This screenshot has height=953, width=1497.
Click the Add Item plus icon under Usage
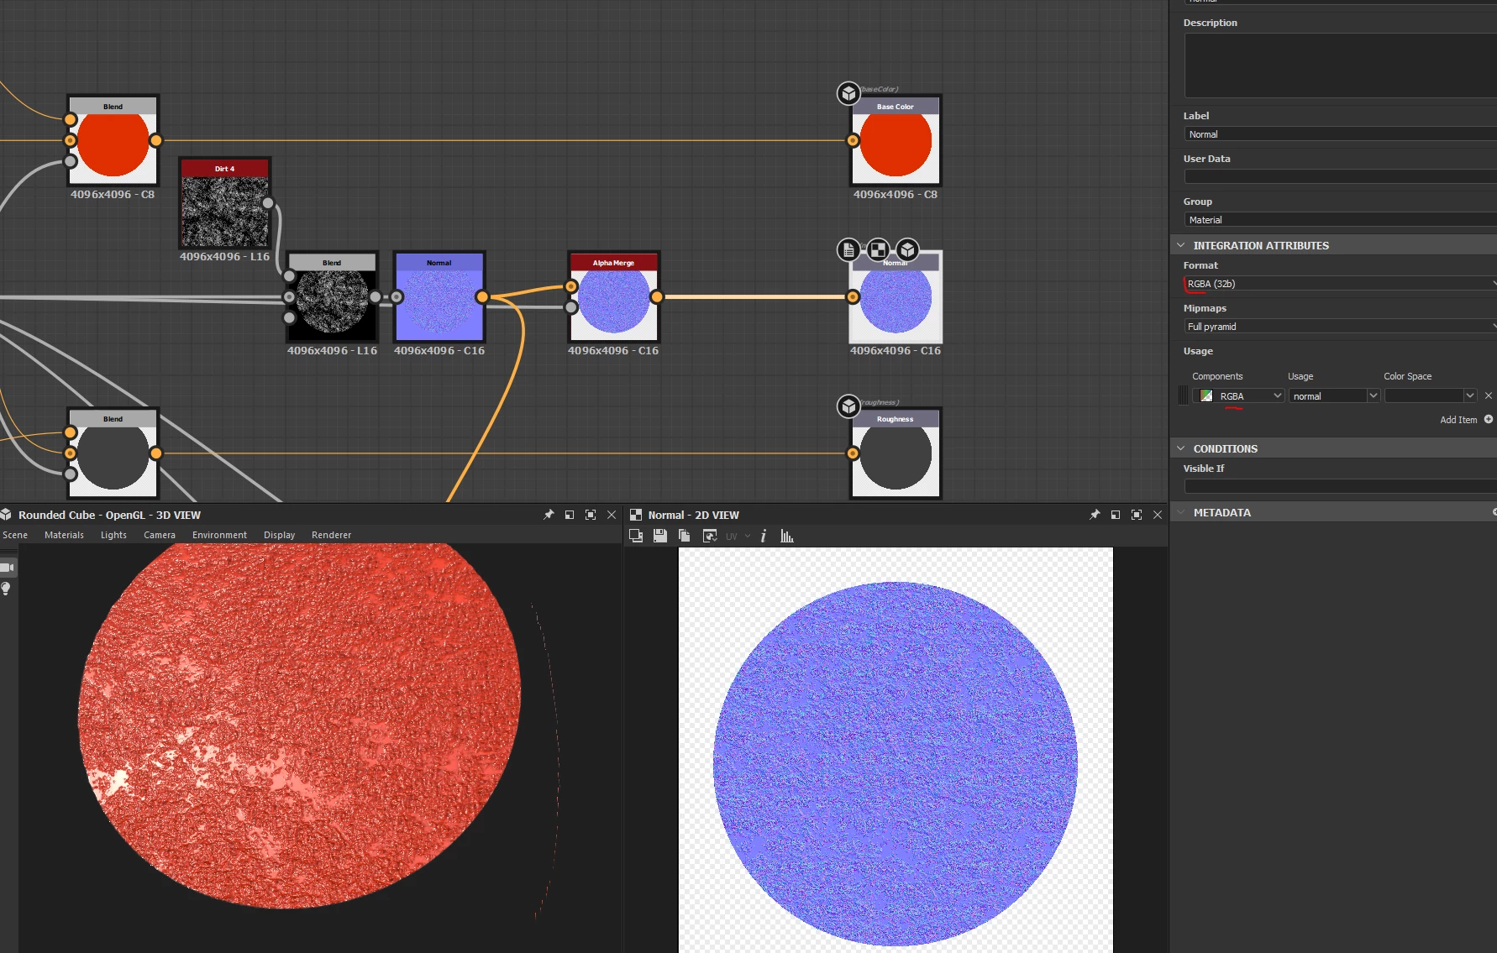pos(1489,419)
